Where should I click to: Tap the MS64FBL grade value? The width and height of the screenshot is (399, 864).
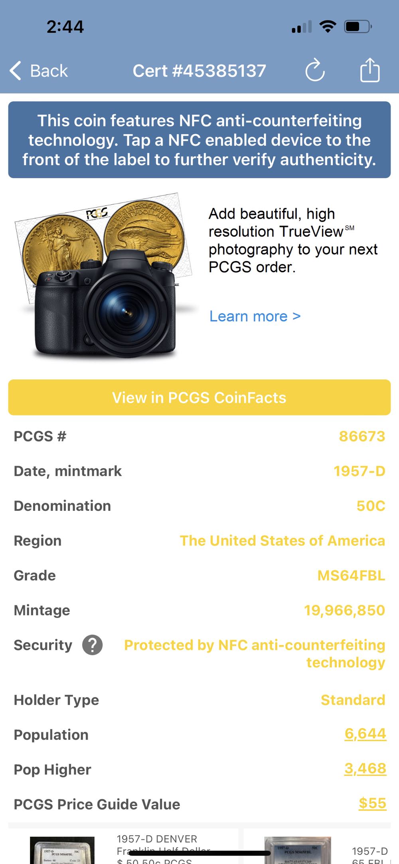pos(351,575)
